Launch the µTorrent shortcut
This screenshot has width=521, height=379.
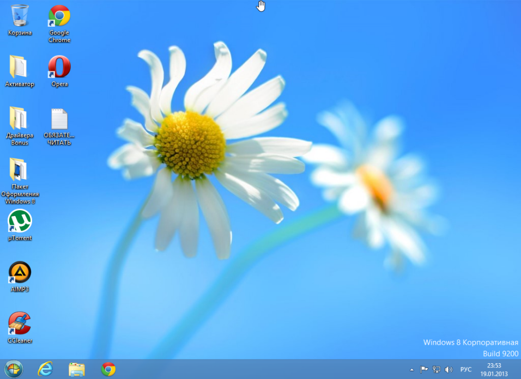pos(20,225)
